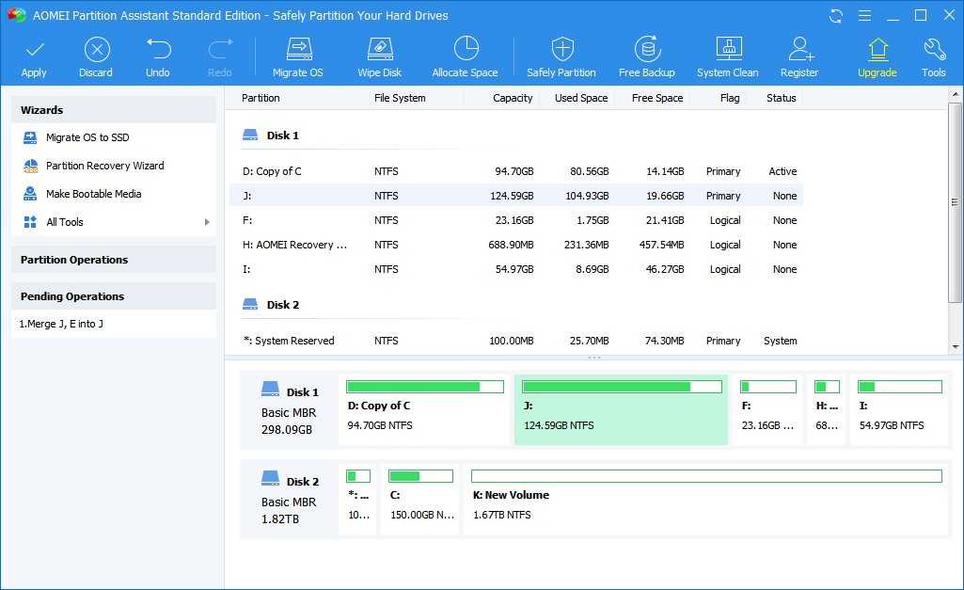
Task: Click usage bar of D: Copy of C
Action: point(425,387)
